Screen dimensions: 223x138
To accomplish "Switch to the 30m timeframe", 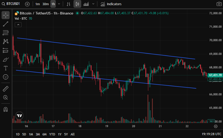I will click(45, 4).
